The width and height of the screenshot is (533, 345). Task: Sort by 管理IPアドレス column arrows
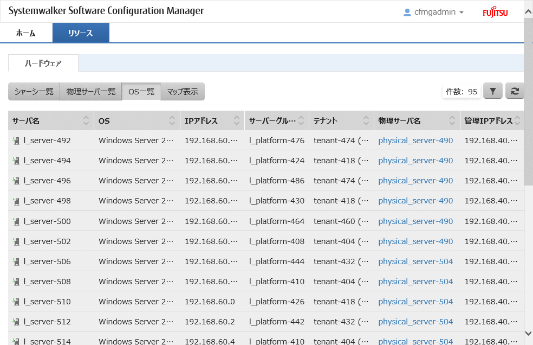click(x=517, y=120)
